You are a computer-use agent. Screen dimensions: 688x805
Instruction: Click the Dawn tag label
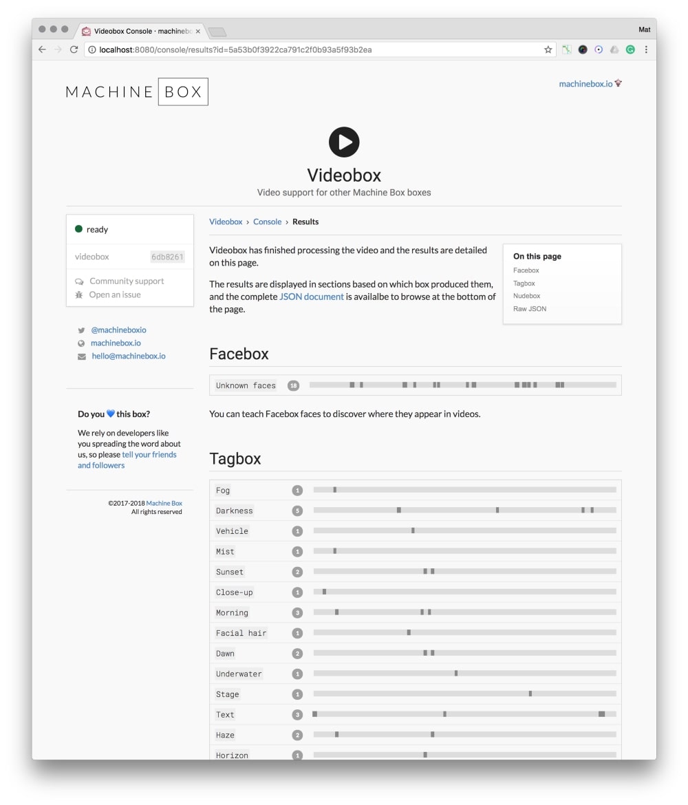[225, 654]
